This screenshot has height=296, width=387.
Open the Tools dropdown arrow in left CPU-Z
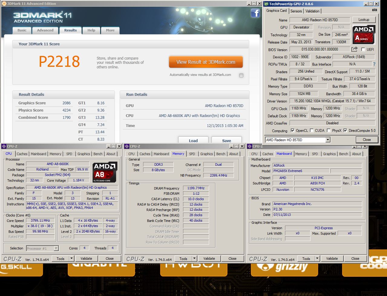(x=71, y=259)
